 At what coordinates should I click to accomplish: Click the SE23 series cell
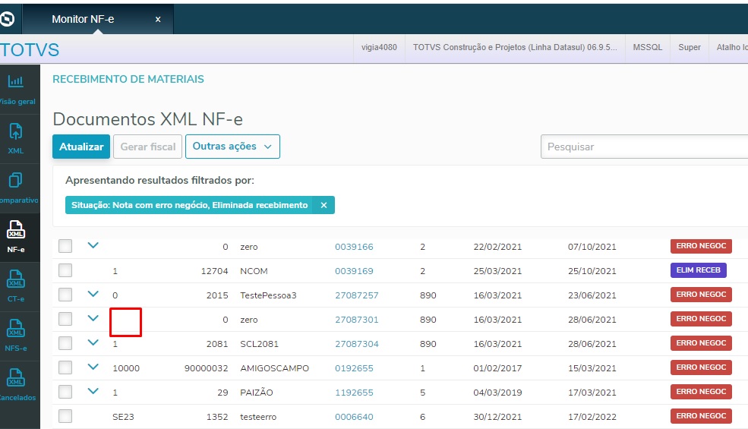tap(123, 417)
